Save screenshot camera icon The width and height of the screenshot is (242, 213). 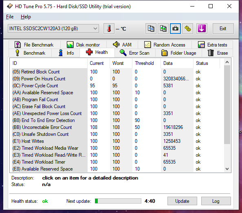point(175,29)
